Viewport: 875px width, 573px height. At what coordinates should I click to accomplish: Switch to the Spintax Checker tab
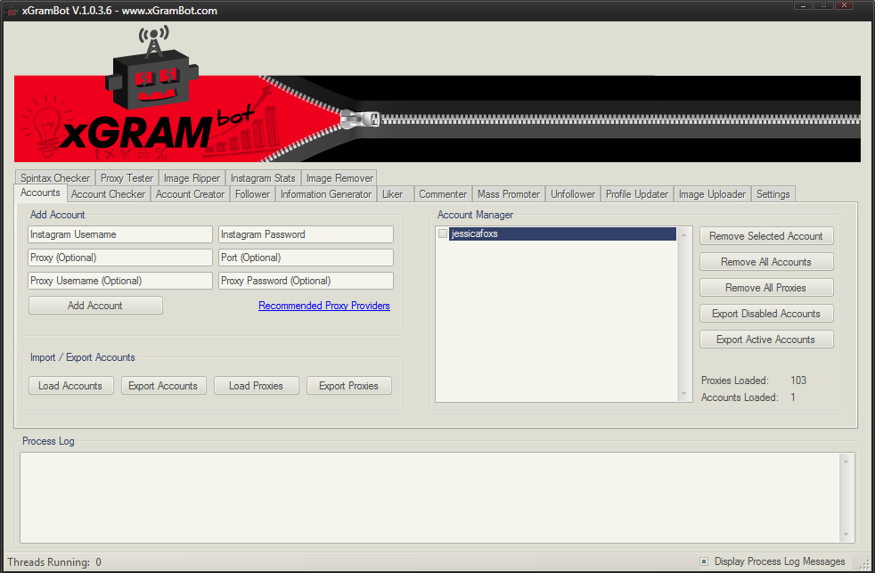54,177
